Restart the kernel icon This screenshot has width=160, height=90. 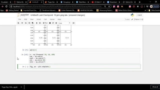(x=53, y=23)
